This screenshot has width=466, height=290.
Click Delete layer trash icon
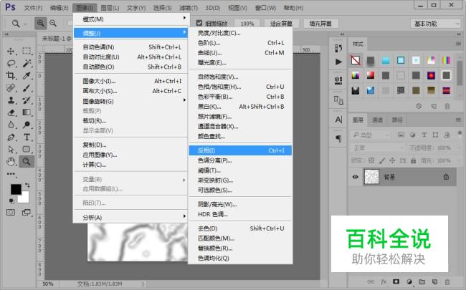coord(447,281)
